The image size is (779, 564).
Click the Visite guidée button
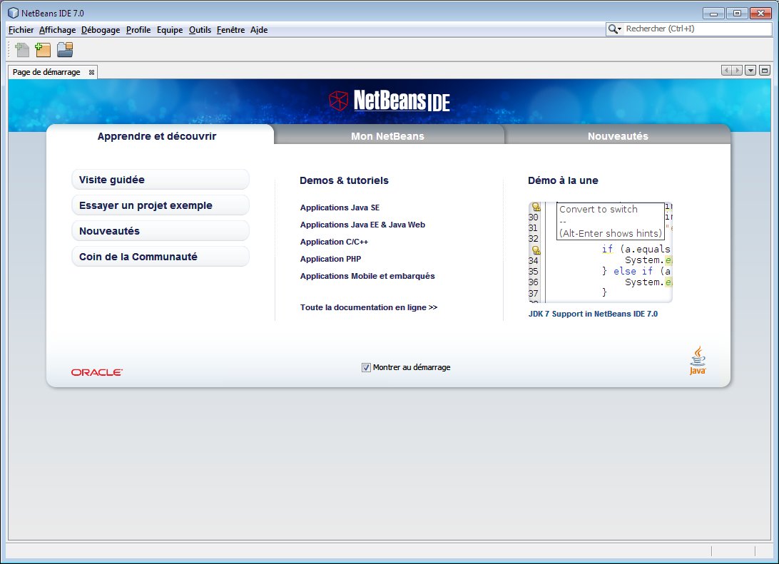point(161,180)
